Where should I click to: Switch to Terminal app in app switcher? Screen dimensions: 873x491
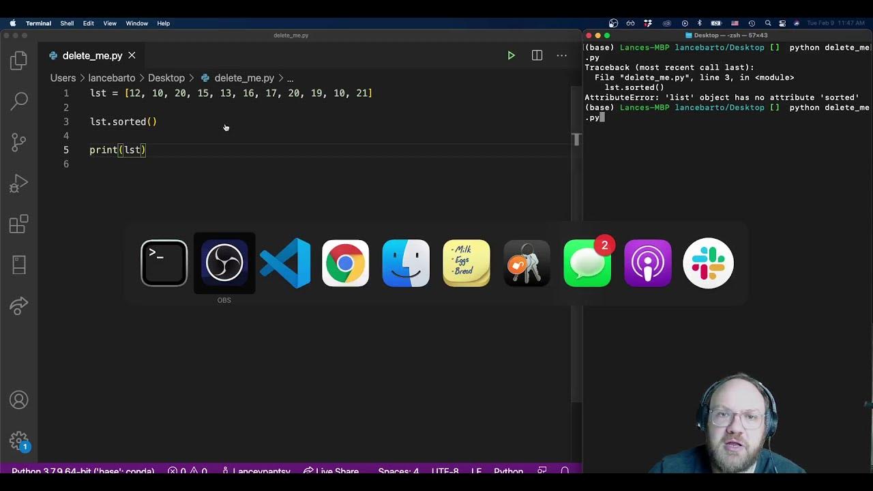pyautogui.click(x=164, y=263)
